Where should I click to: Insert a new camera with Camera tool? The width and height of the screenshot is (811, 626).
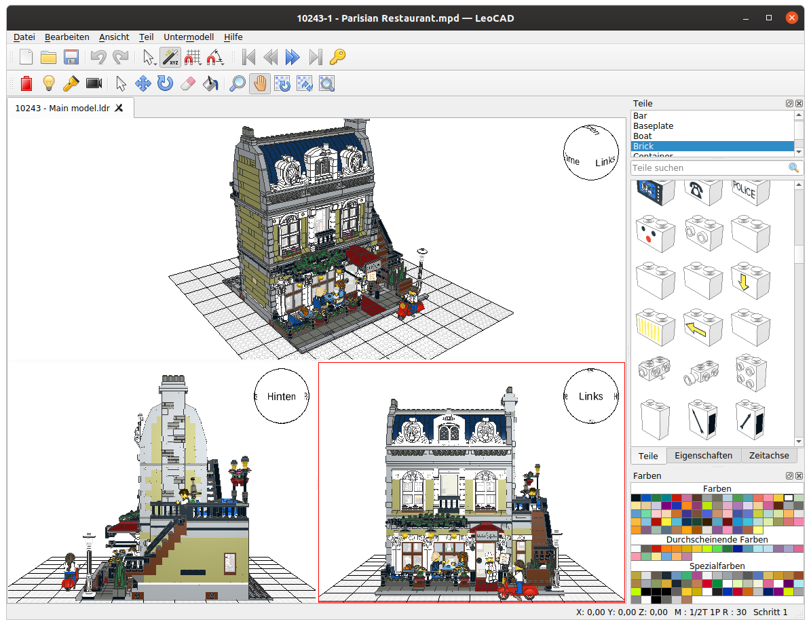point(94,83)
